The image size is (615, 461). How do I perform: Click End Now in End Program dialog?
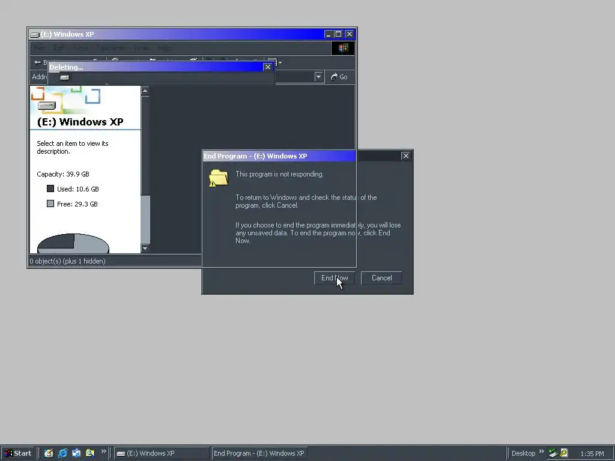pos(335,278)
